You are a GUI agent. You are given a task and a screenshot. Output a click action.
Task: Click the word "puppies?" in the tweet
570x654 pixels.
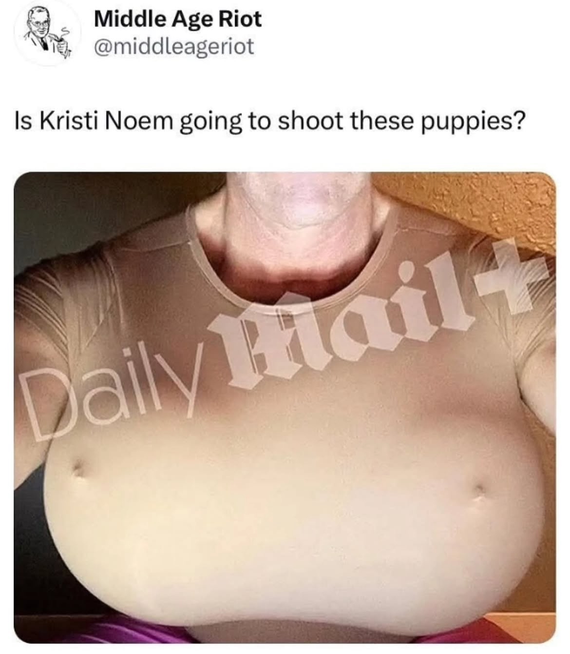pyautogui.click(x=470, y=123)
